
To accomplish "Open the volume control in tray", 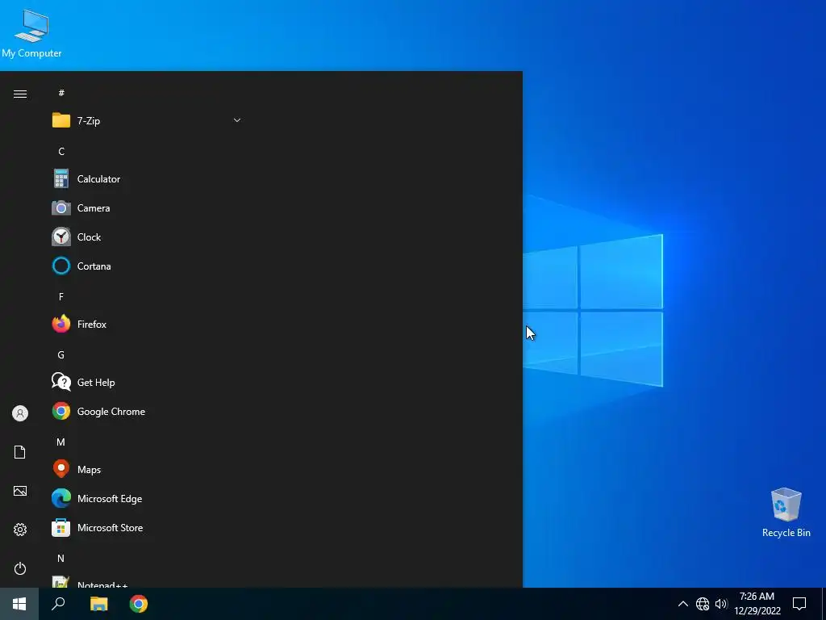I will pyautogui.click(x=721, y=604).
